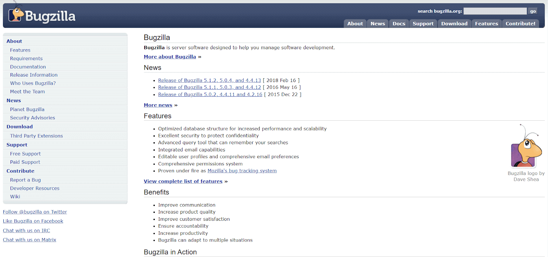
Task: Click the Bugzilla mascot image by Dave Shea
Action: pyautogui.click(x=526, y=147)
